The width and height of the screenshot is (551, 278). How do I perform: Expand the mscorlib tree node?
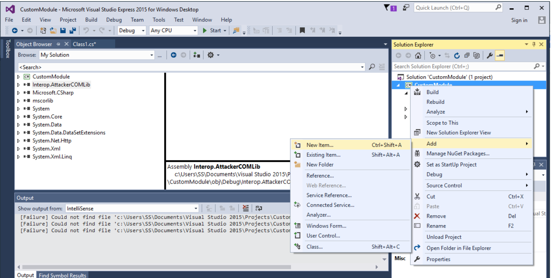[x=19, y=101]
